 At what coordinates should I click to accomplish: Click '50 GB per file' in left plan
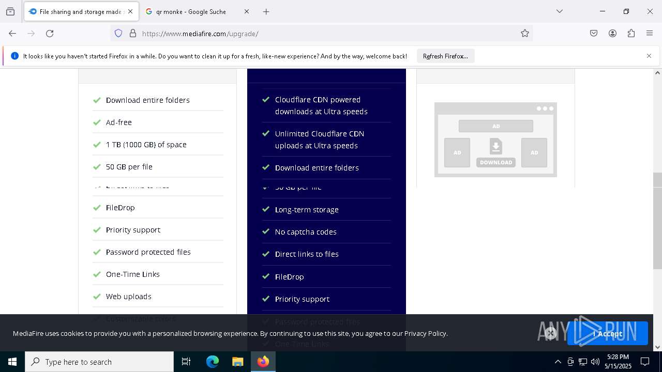pos(129,167)
